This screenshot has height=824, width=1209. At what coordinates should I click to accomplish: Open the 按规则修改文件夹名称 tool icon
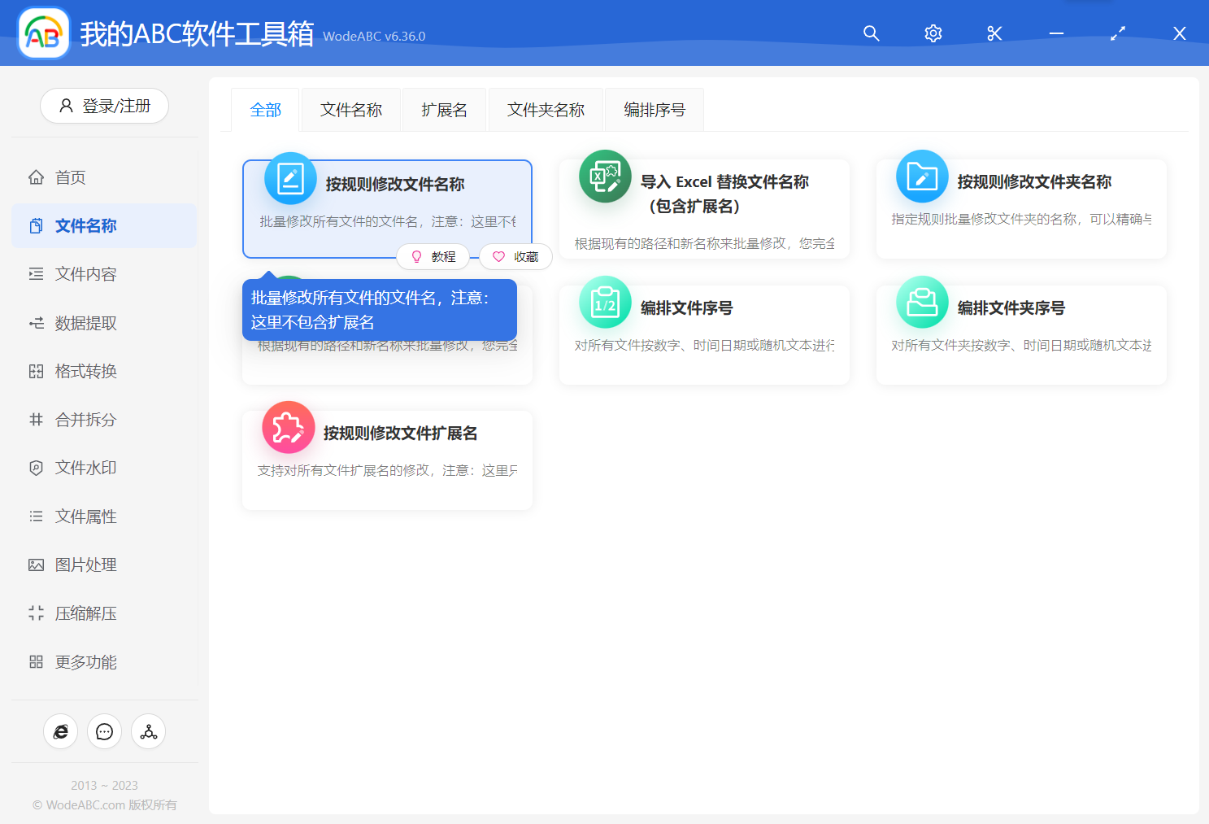click(921, 177)
